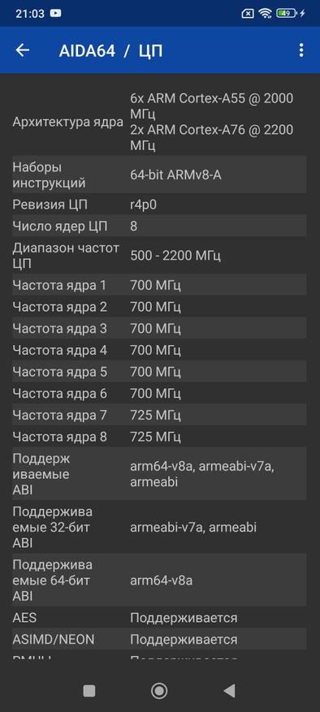Tap the AES Поддерживается row
The height and width of the screenshot is (712, 320).
(159, 618)
